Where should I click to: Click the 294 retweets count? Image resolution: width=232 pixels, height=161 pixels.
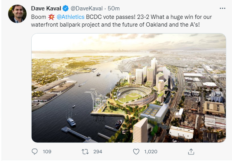[98, 152]
